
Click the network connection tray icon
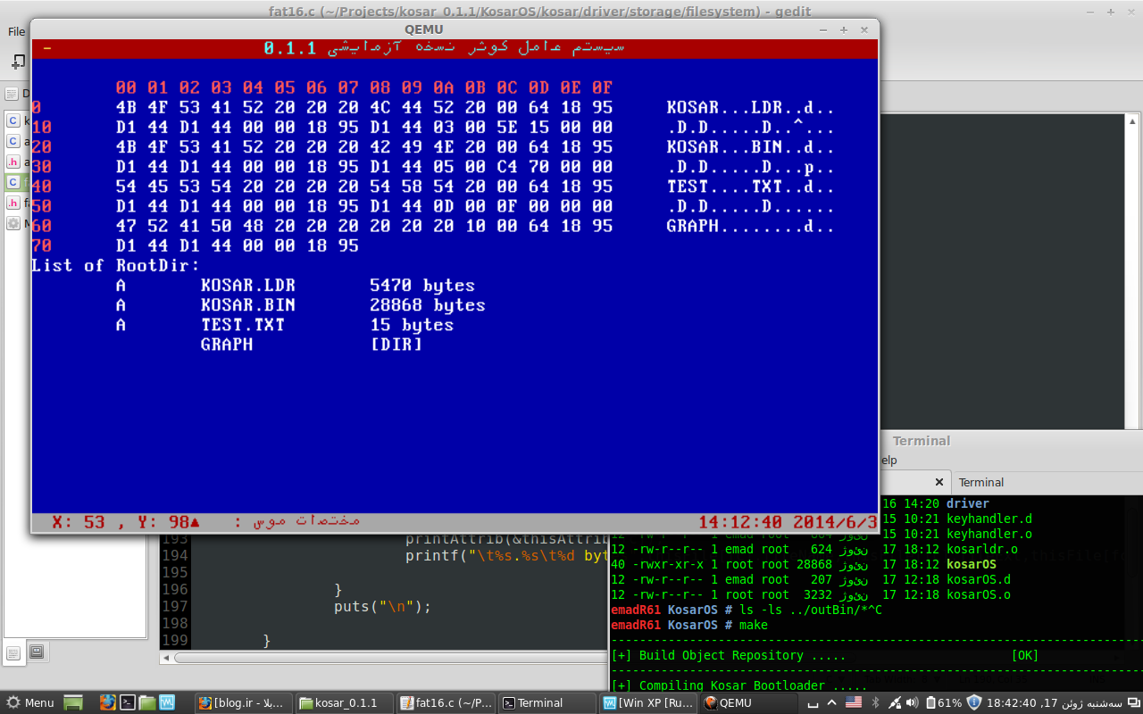click(x=893, y=702)
